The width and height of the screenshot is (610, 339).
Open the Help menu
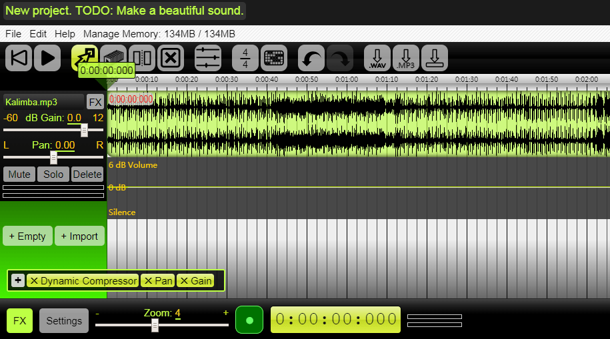click(65, 34)
